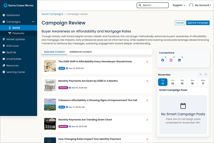
Task: Collapse the Campaigns sidebar section
Action: (33, 22)
